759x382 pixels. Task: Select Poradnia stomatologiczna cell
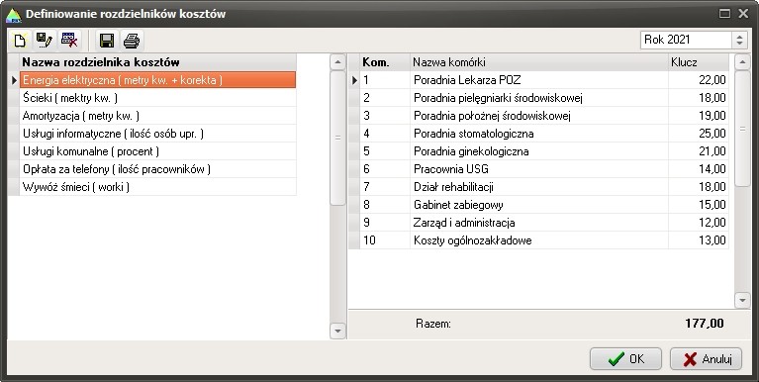538,134
